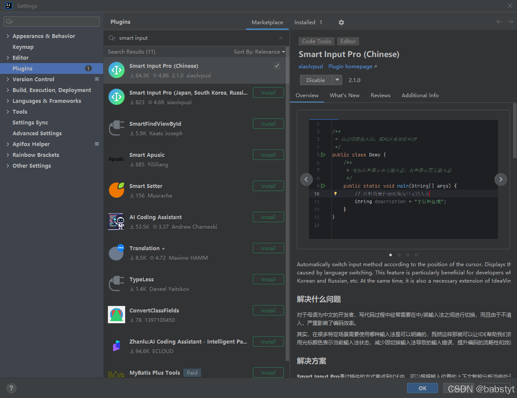Image resolution: width=517 pixels, height=398 pixels.
Task: Click the search icon in plugin search
Action: [x=112, y=38]
